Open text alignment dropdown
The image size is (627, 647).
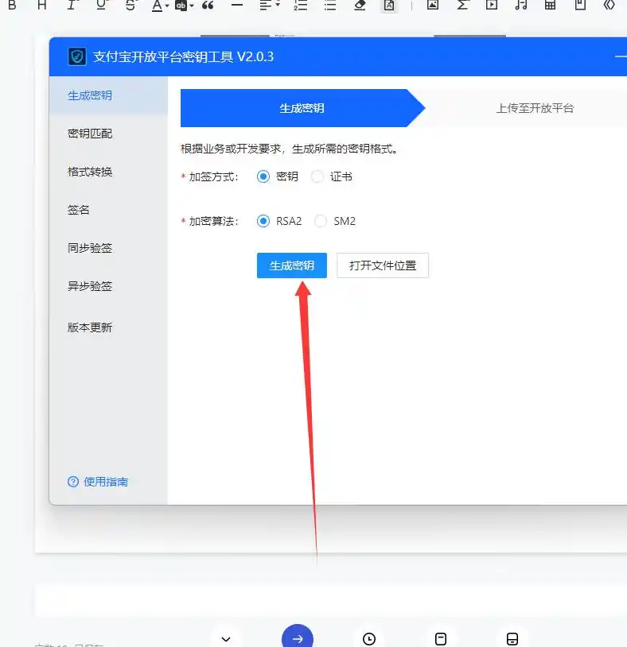coord(269,6)
